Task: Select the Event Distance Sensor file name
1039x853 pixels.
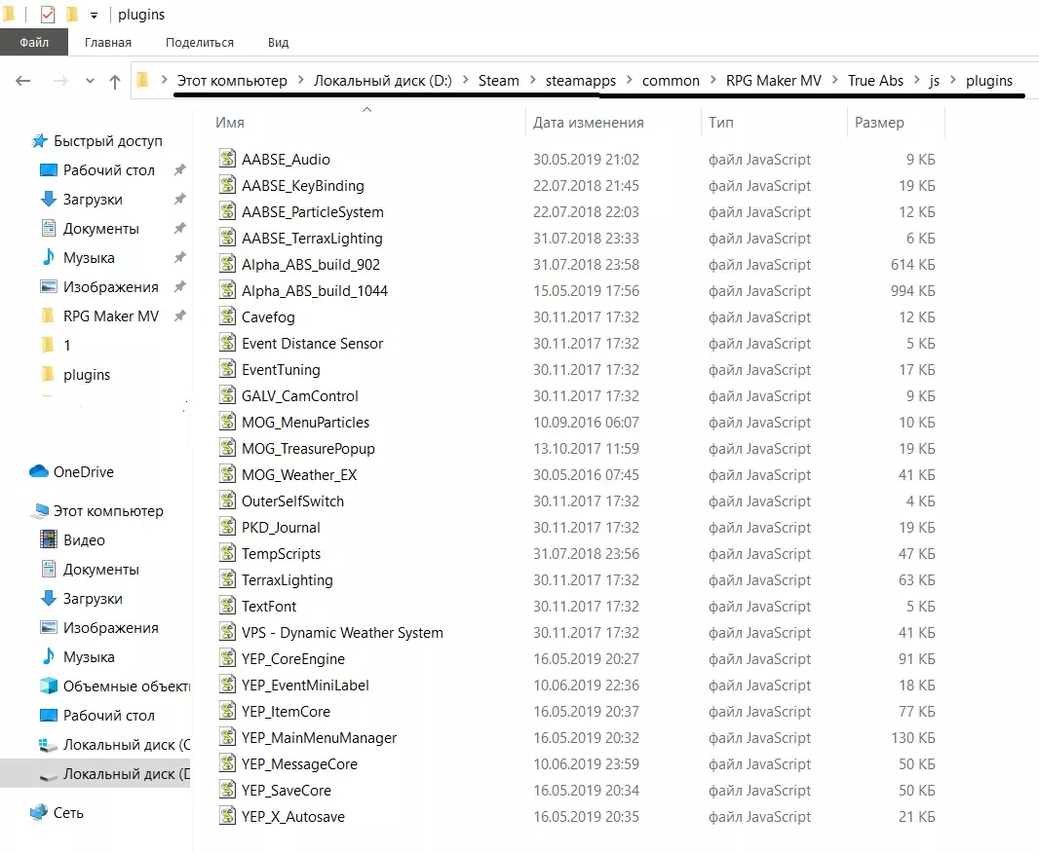Action: pyautogui.click(x=312, y=343)
